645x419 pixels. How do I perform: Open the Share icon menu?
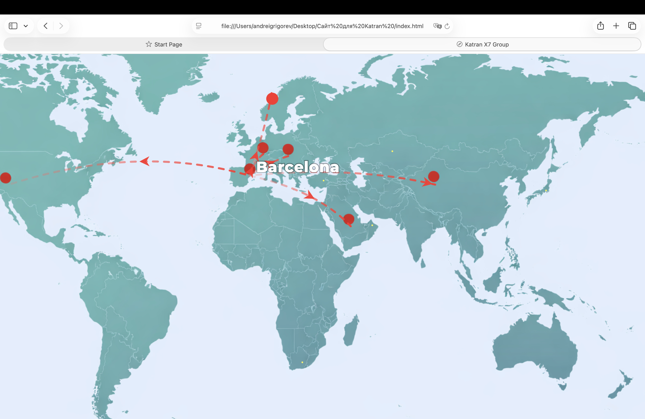tap(600, 26)
